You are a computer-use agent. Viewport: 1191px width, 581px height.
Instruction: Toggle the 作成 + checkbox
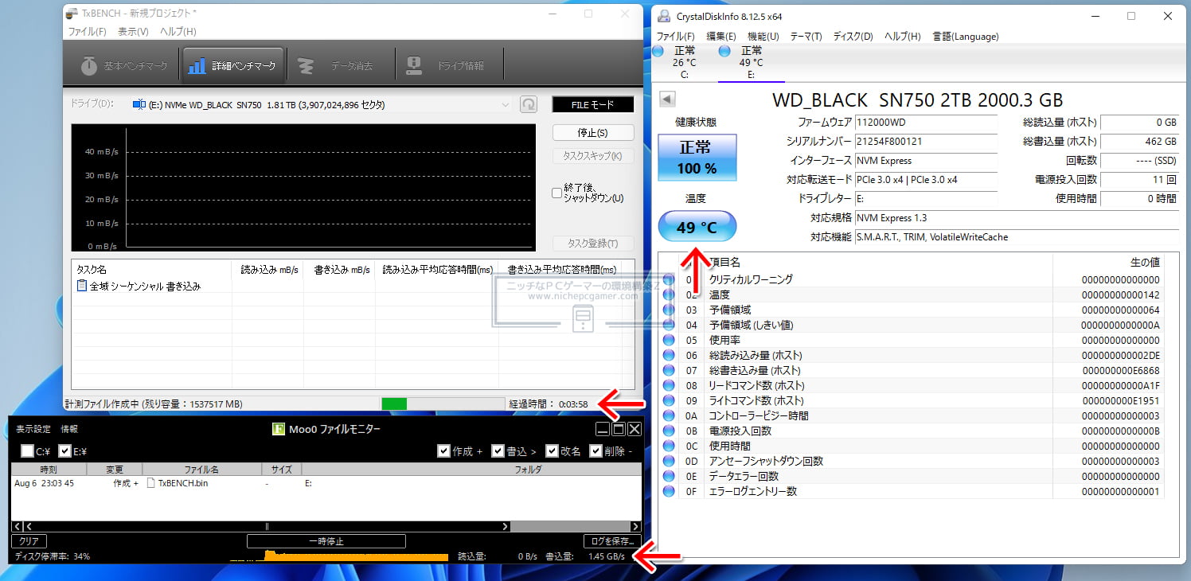443,451
